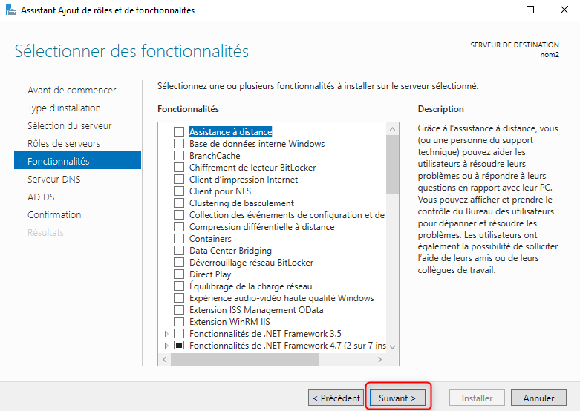Tick the Direct Play checkbox
This screenshot has width=580, height=411.
coord(179,274)
